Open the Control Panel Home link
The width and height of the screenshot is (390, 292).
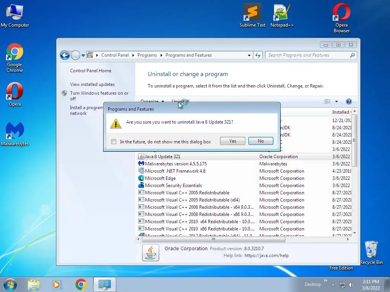[91, 70]
